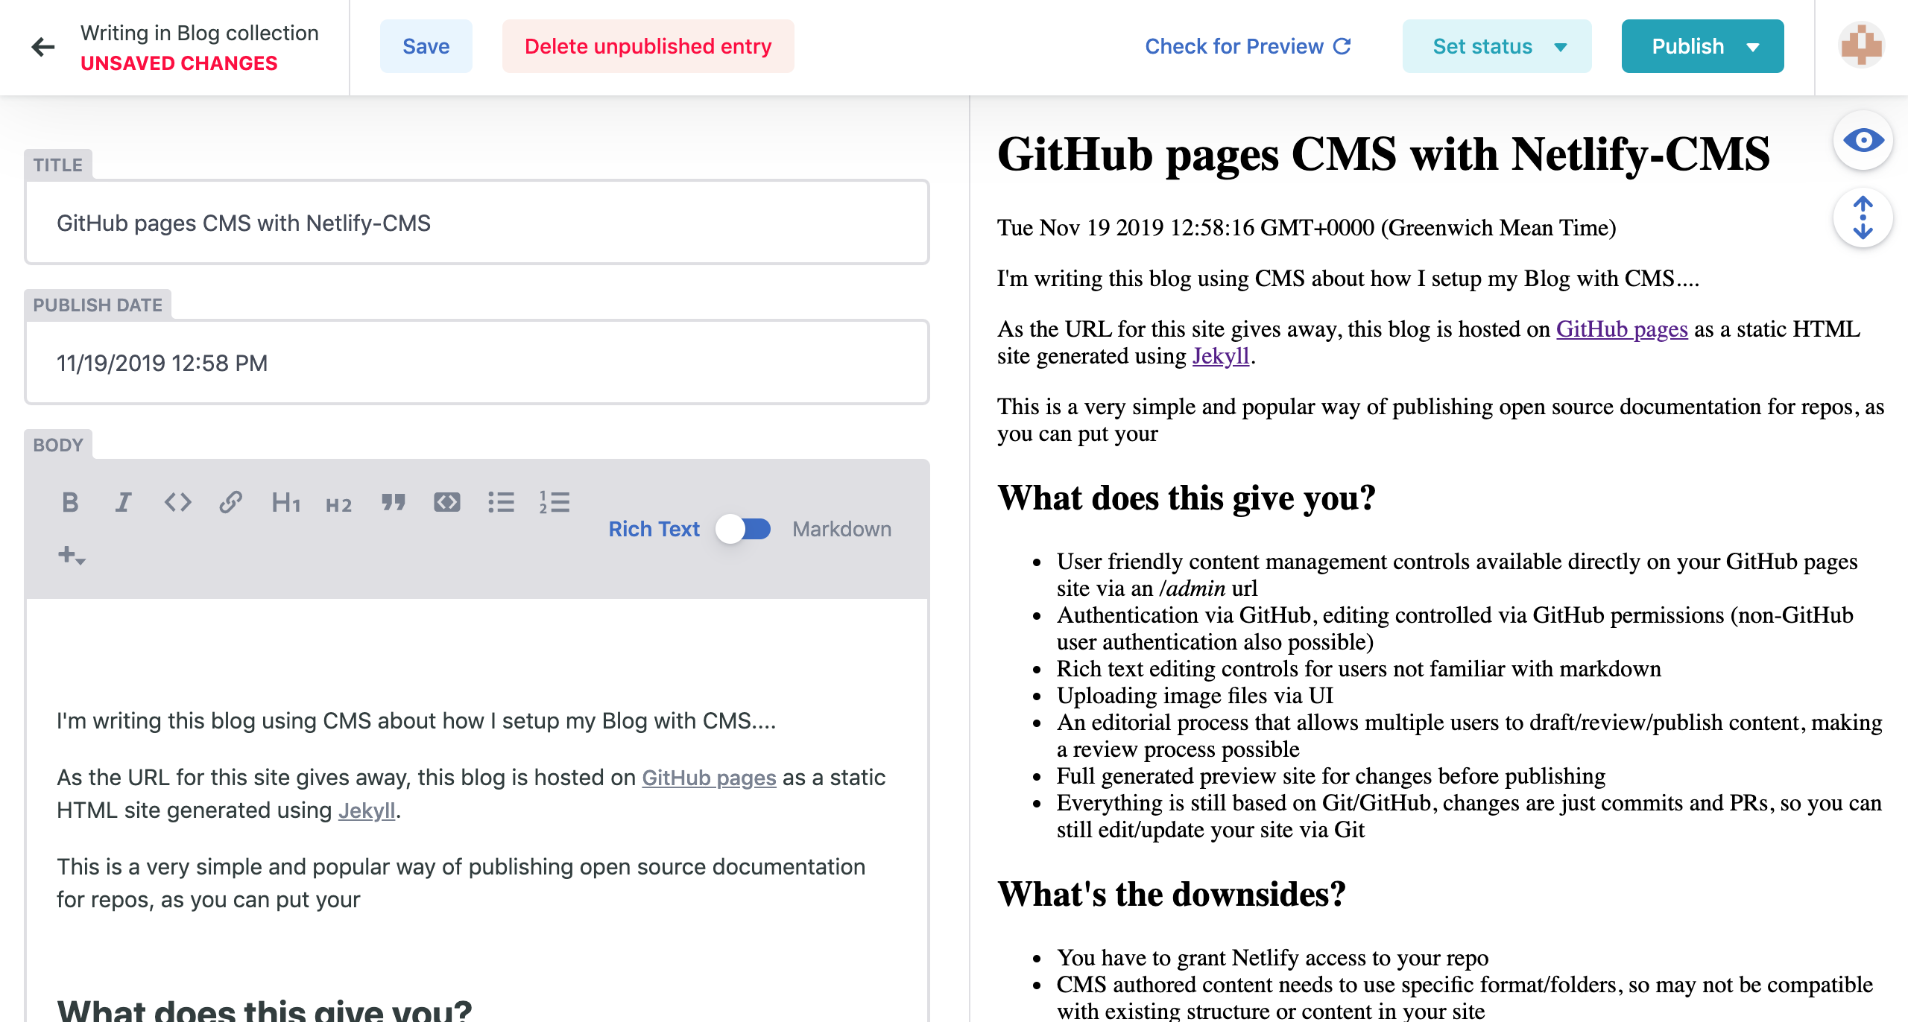
Task: Apply Heading 1 style with H1 icon
Action: click(x=285, y=503)
